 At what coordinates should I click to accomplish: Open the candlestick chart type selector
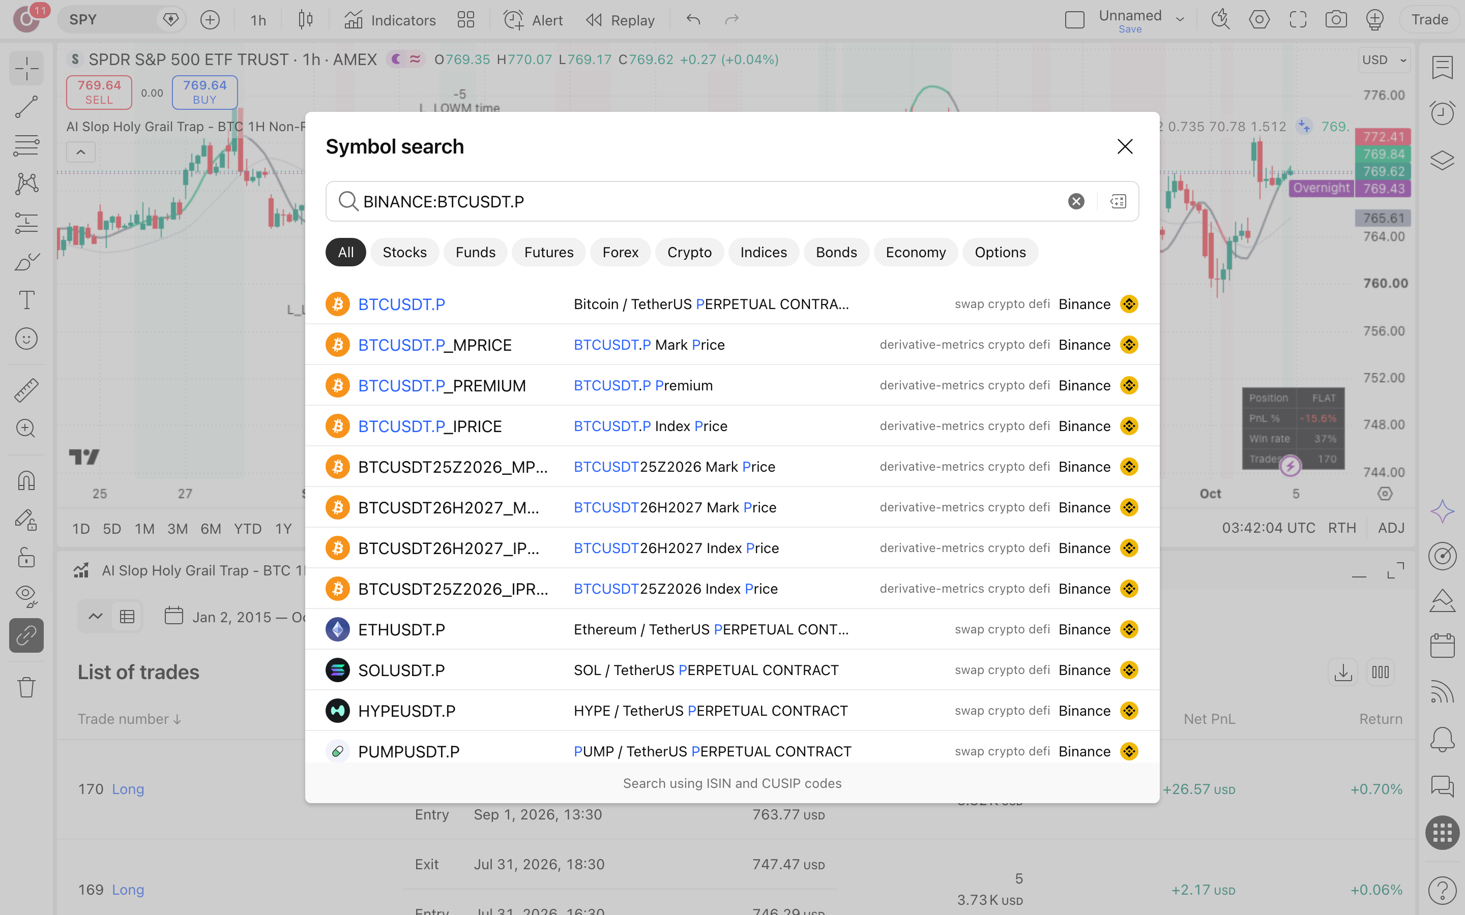click(x=306, y=20)
